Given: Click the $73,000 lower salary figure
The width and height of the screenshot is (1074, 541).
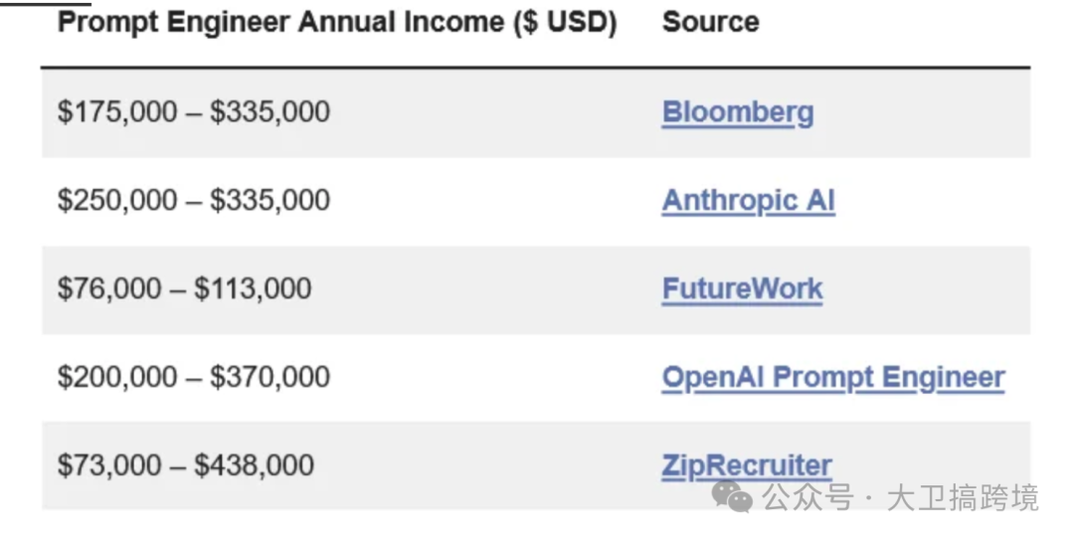Looking at the screenshot, I should click(x=109, y=465).
